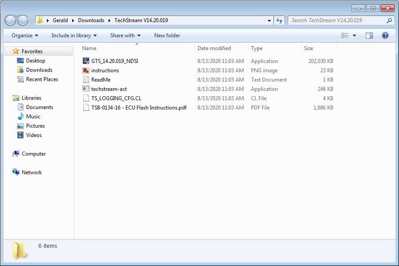Click the Desktop icon in sidebar
399x266 pixels.
(20, 61)
